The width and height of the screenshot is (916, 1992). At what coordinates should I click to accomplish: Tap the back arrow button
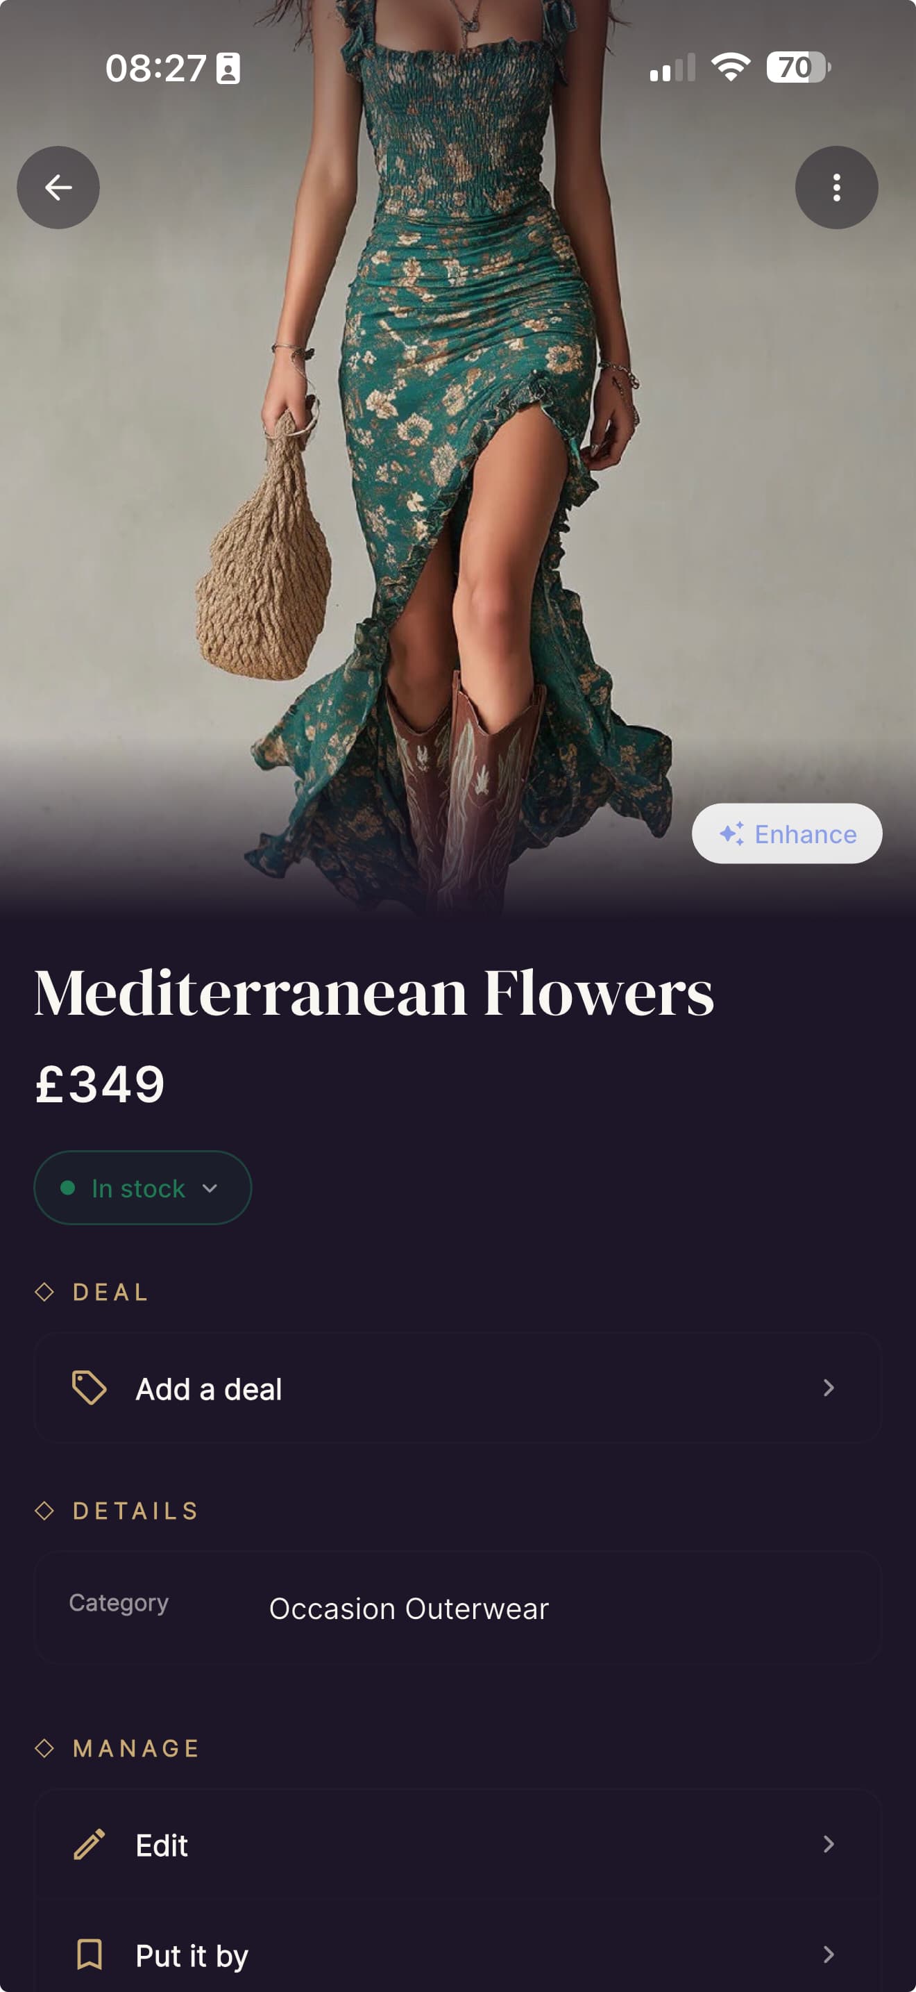tap(58, 187)
